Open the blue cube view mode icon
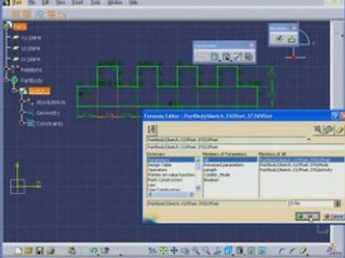This screenshot has width=345, height=258. 228,250
